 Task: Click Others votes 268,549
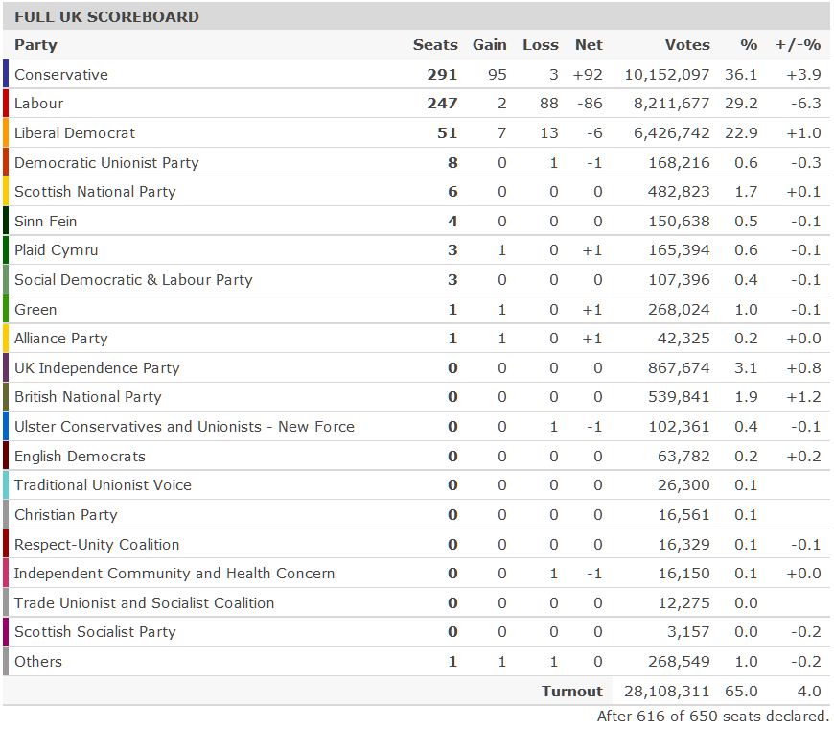[x=679, y=662]
